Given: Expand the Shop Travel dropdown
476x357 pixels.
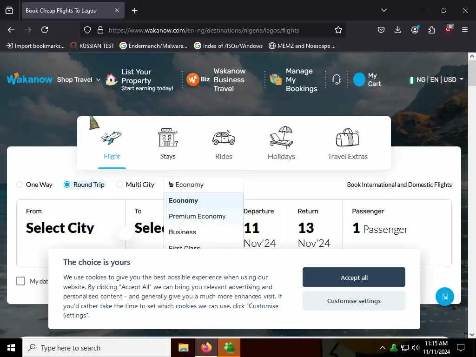Looking at the screenshot, I should 79,79.
